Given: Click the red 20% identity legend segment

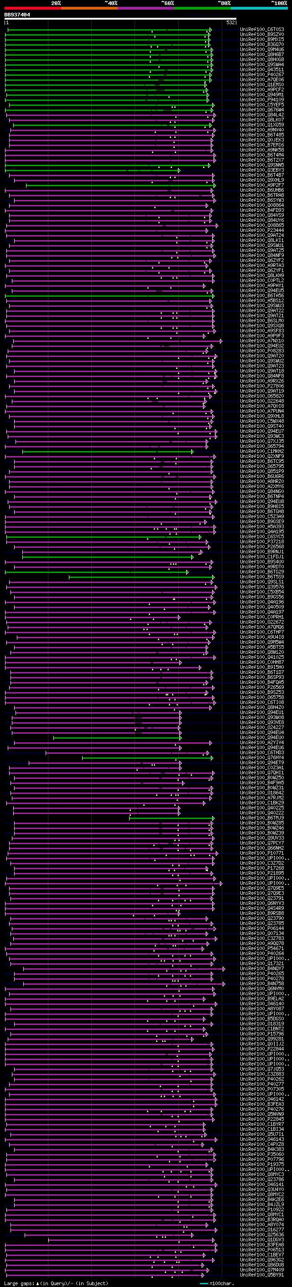Looking at the screenshot, I should coord(32,8).
